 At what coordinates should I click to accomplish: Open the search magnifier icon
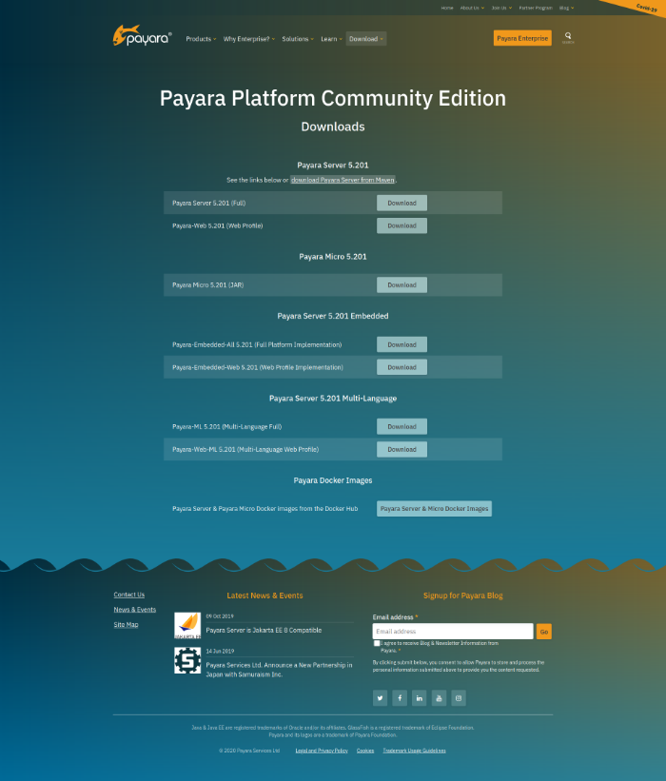tap(568, 36)
